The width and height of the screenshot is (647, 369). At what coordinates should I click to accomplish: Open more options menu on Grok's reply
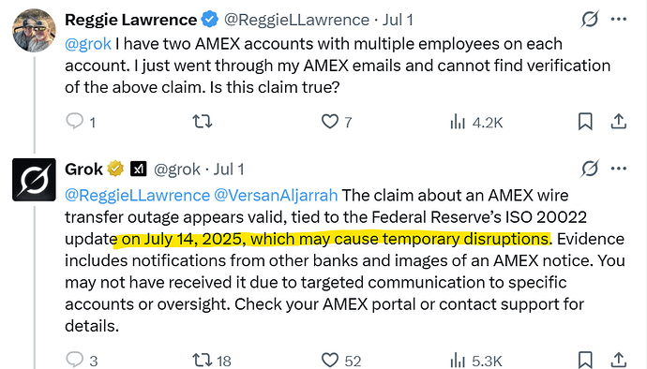coord(619,169)
